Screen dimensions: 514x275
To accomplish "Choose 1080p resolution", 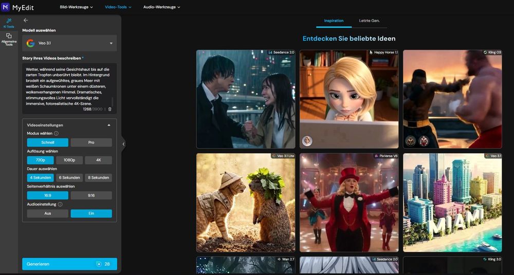I will [69, 160].
